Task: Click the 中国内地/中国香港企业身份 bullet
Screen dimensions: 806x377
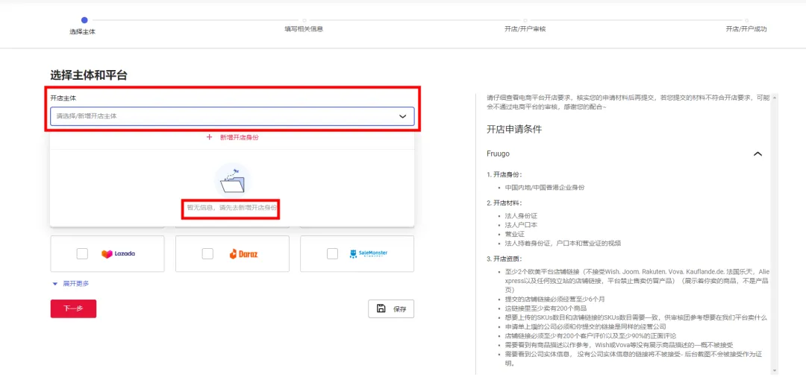Action: 544,188
